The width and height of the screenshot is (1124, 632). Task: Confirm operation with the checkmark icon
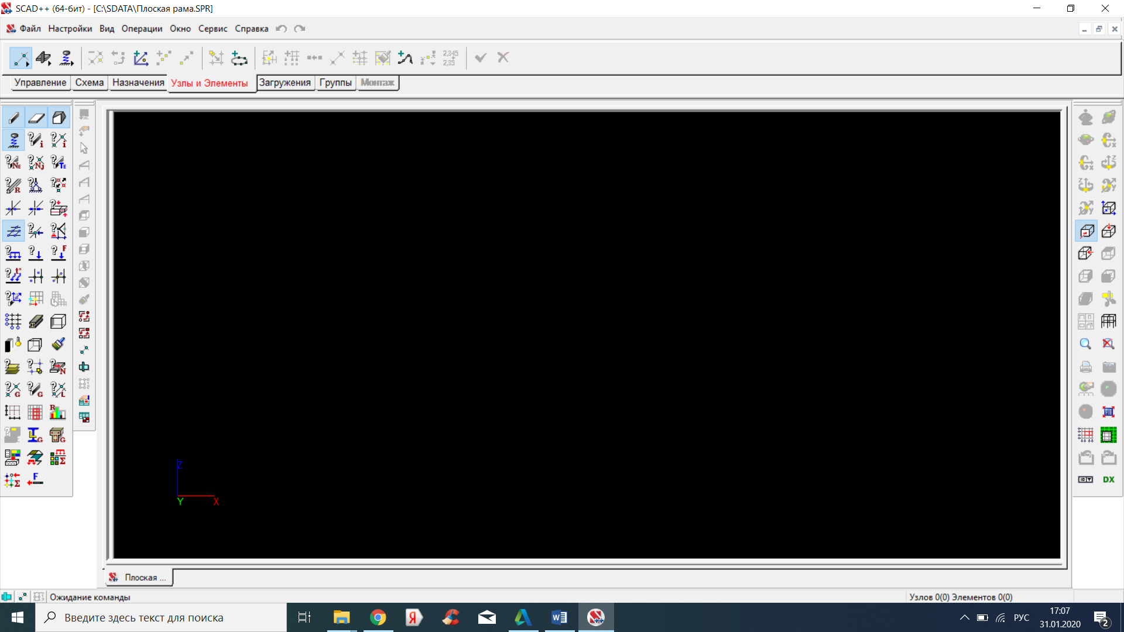point(481,57)
